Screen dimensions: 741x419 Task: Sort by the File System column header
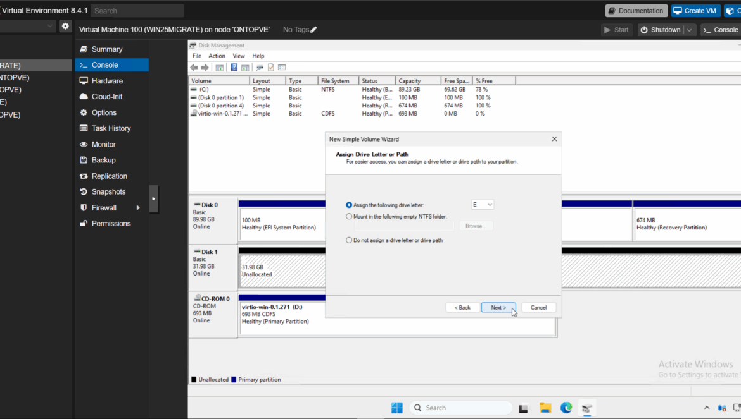pyautogui.click(x=338, y=81)
